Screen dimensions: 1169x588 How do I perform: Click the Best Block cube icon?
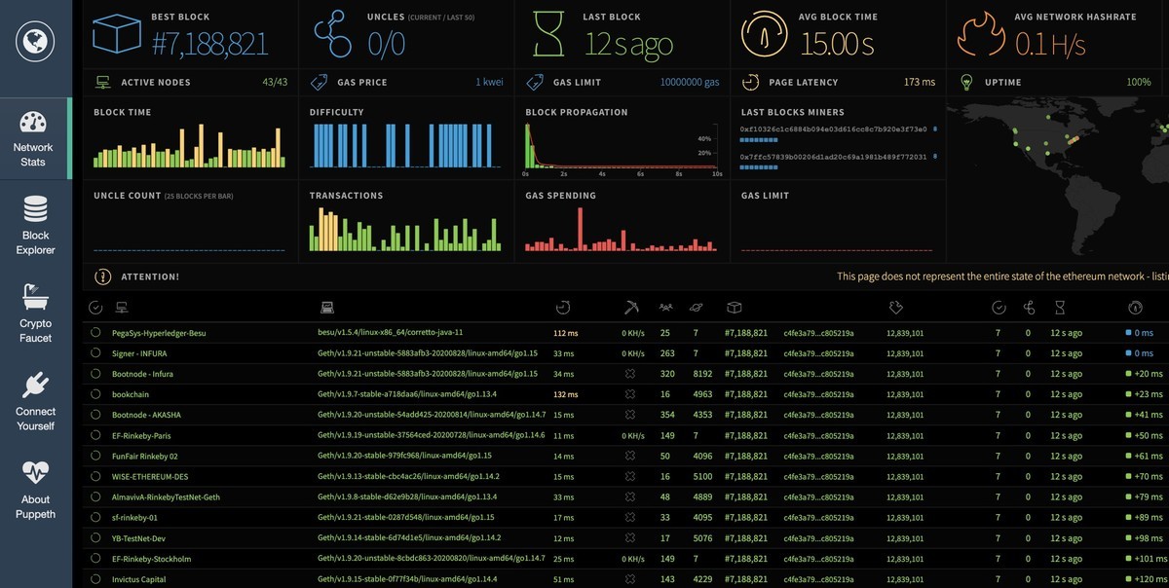115,35
